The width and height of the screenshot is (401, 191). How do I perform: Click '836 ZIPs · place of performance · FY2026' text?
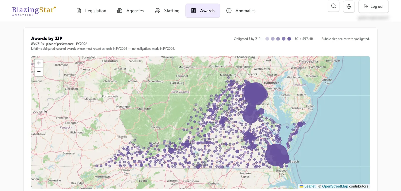59,44
